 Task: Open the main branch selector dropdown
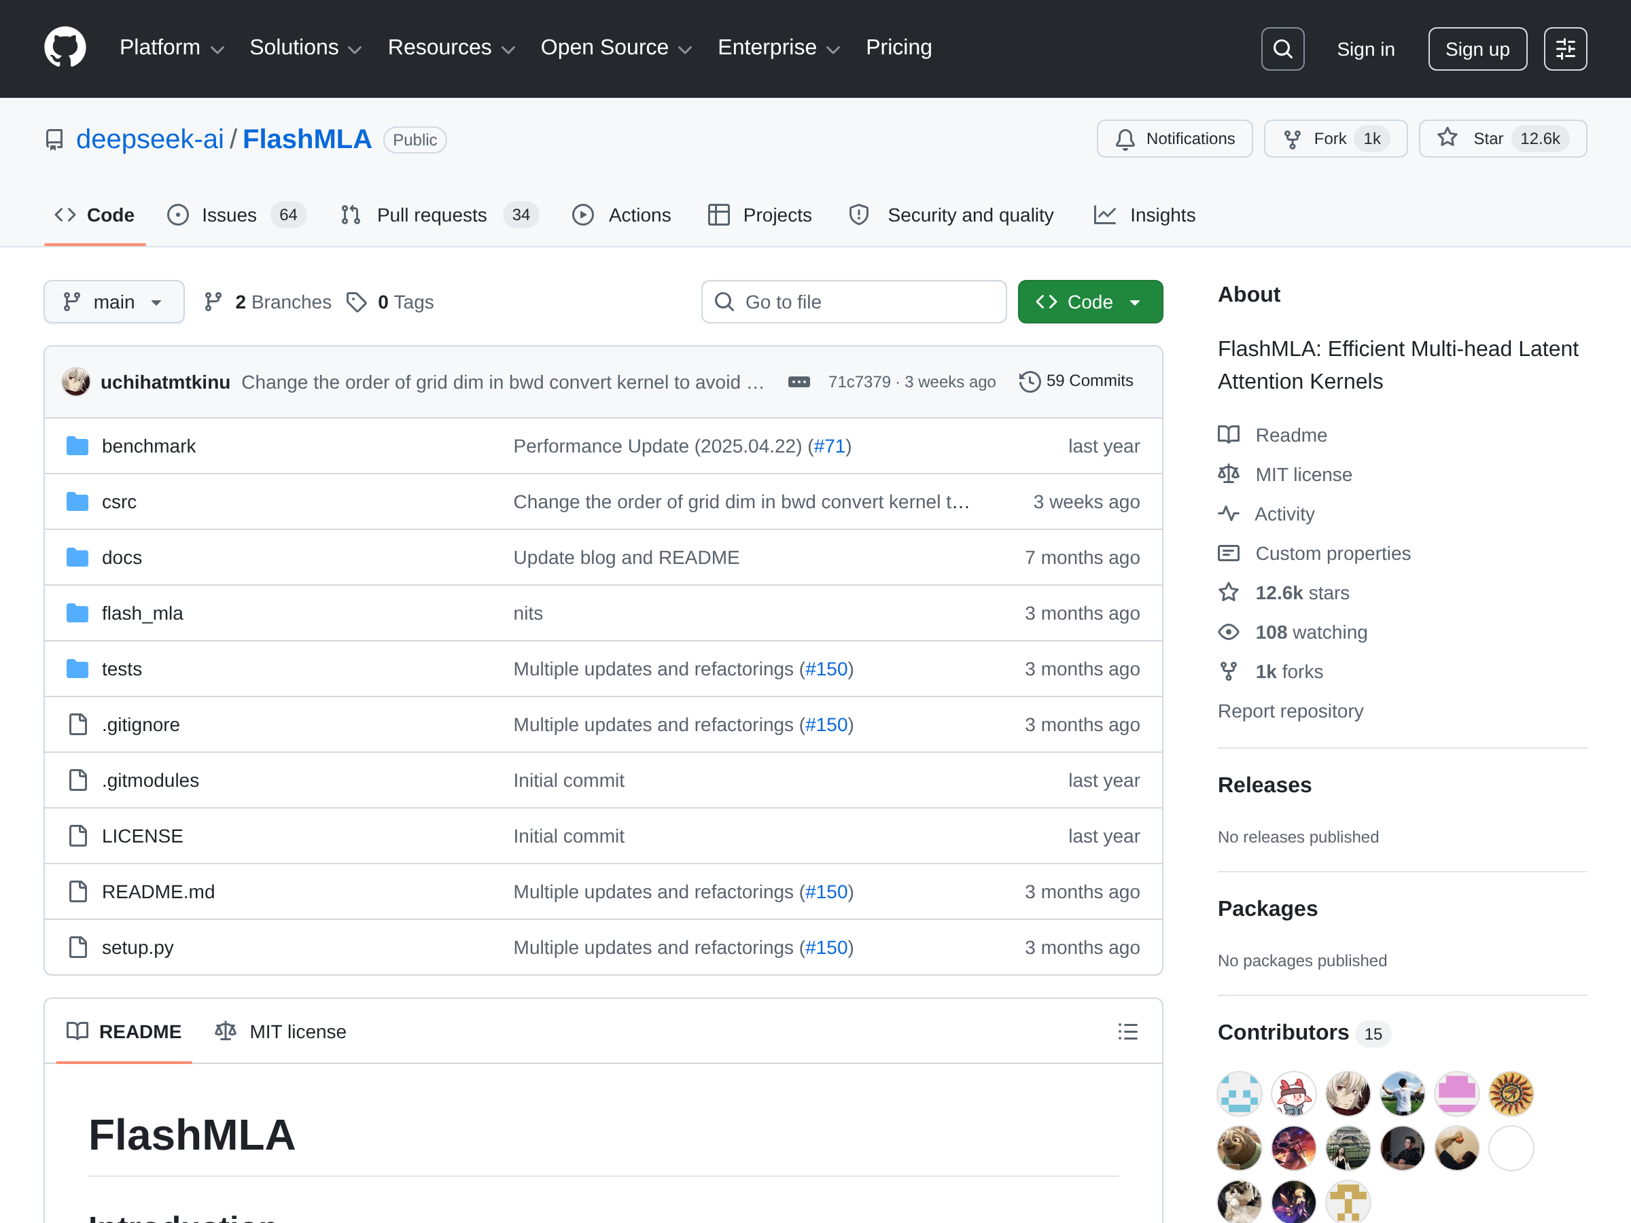(x=113, y=302)
